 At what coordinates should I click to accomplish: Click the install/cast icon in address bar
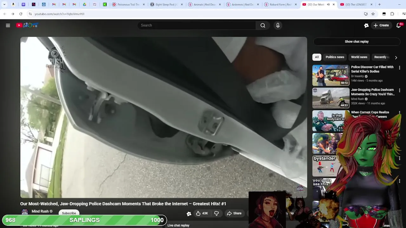(366, 14)
